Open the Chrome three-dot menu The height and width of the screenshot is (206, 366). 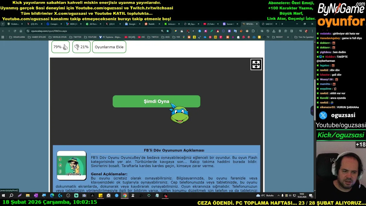point(312,31)
